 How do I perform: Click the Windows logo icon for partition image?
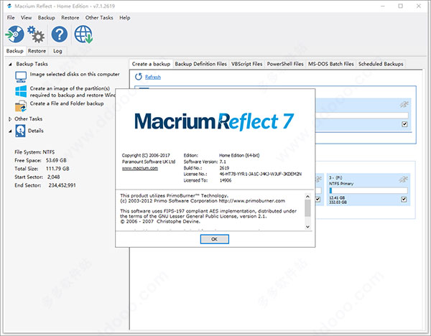(21, 91)
